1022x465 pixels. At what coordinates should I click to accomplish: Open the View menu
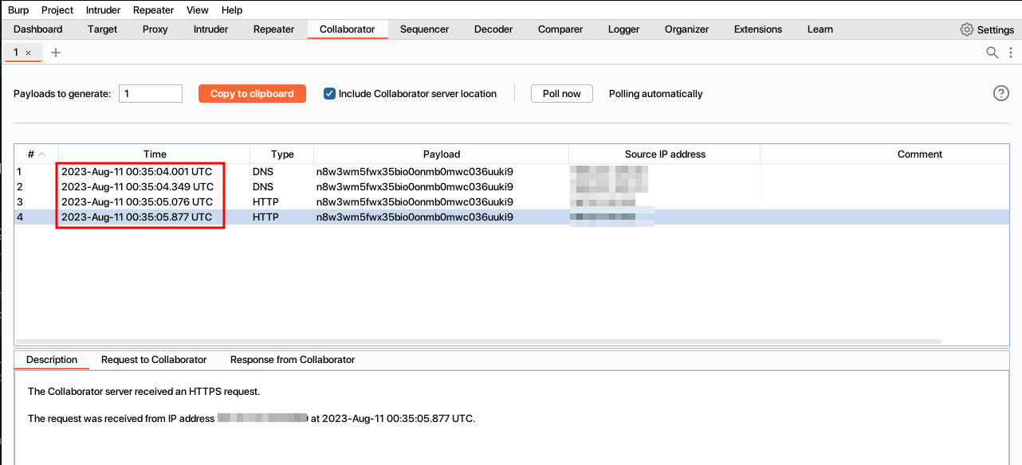click(197, 10)
